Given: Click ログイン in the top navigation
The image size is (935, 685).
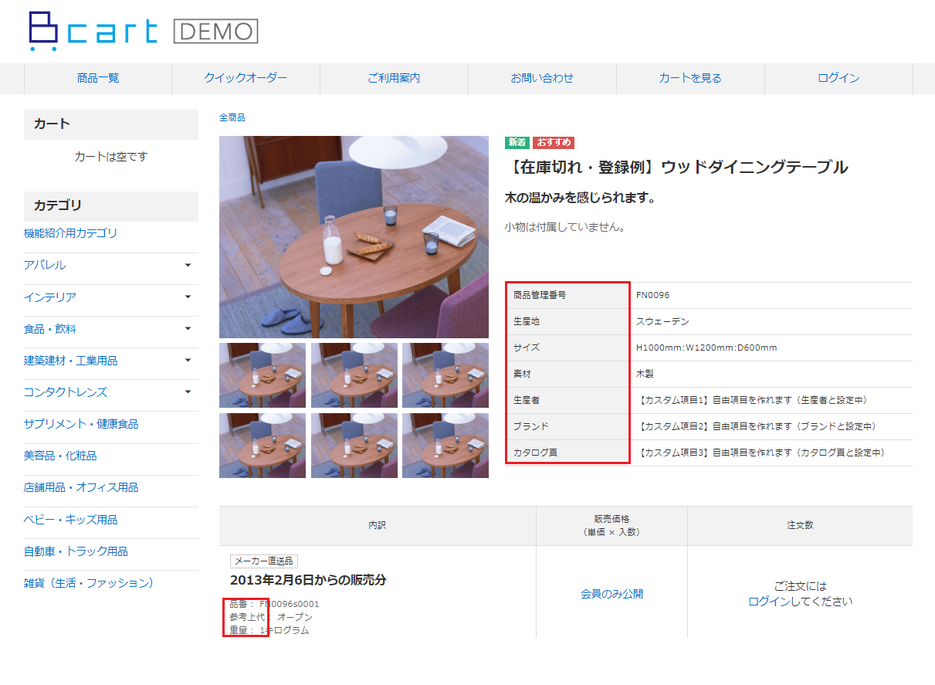Looking at the screenshot, I should tap(838, 78).
